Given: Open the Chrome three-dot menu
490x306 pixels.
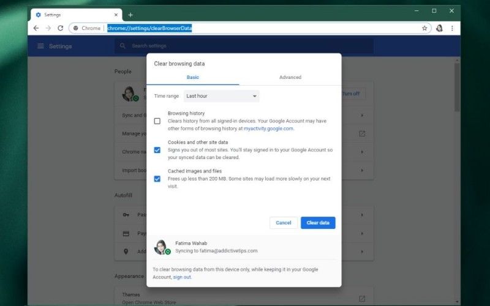Looking at the screenshot, I should [x=453, y=28].
